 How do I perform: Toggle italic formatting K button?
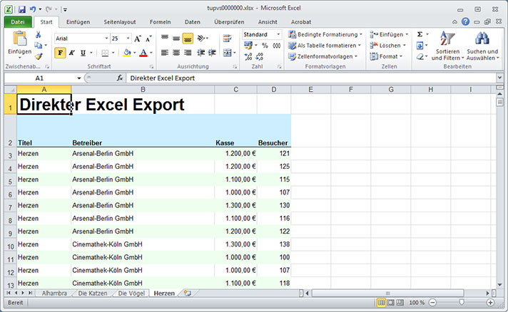click(71, 52)
